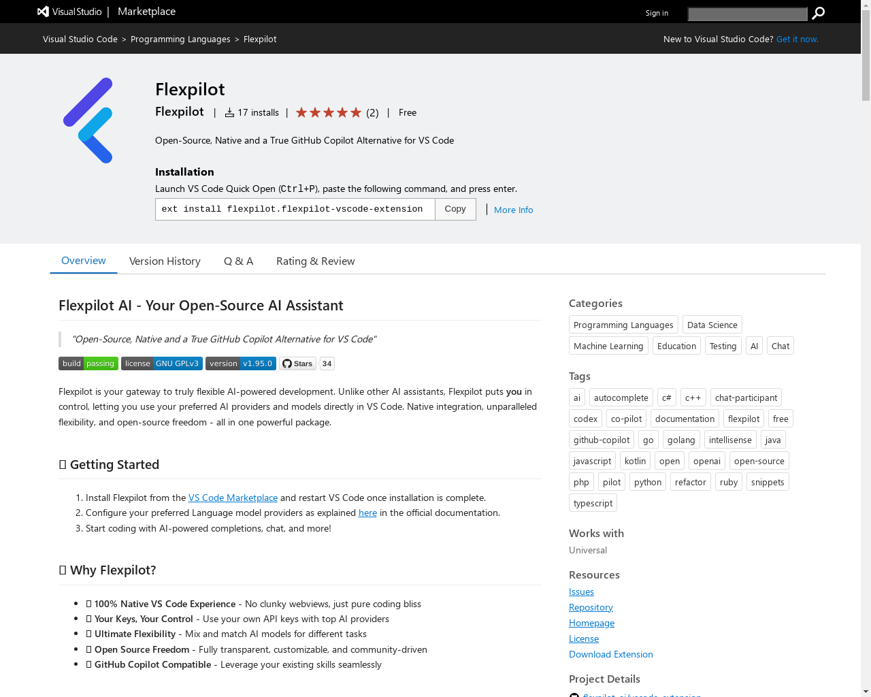Copy the install command
Viewport: 871px width, 697px height.
455,209
